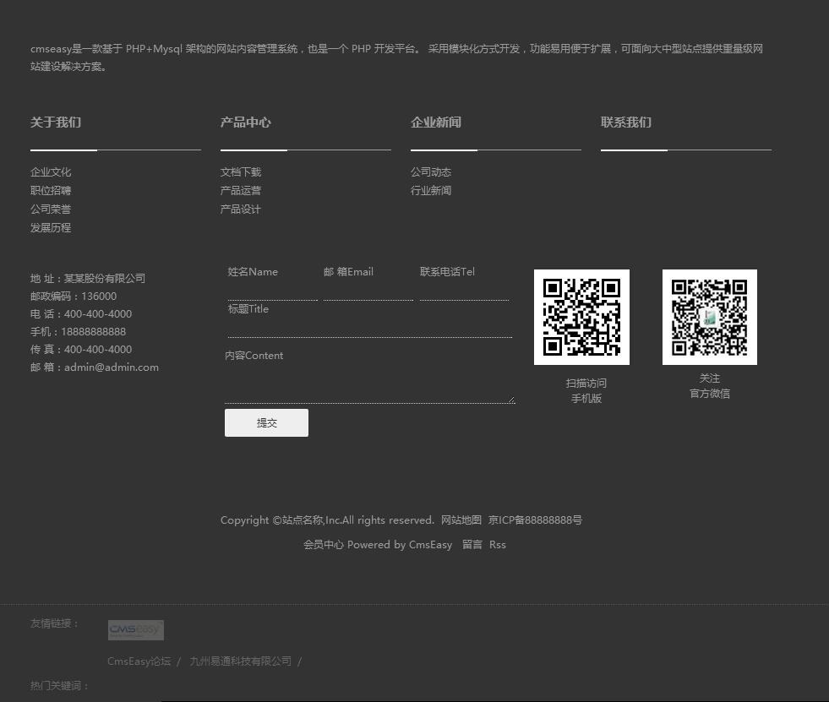Visit the CmsEasy论坛 friend link
The image size is (829, 702).
click(x=139, y=661)
